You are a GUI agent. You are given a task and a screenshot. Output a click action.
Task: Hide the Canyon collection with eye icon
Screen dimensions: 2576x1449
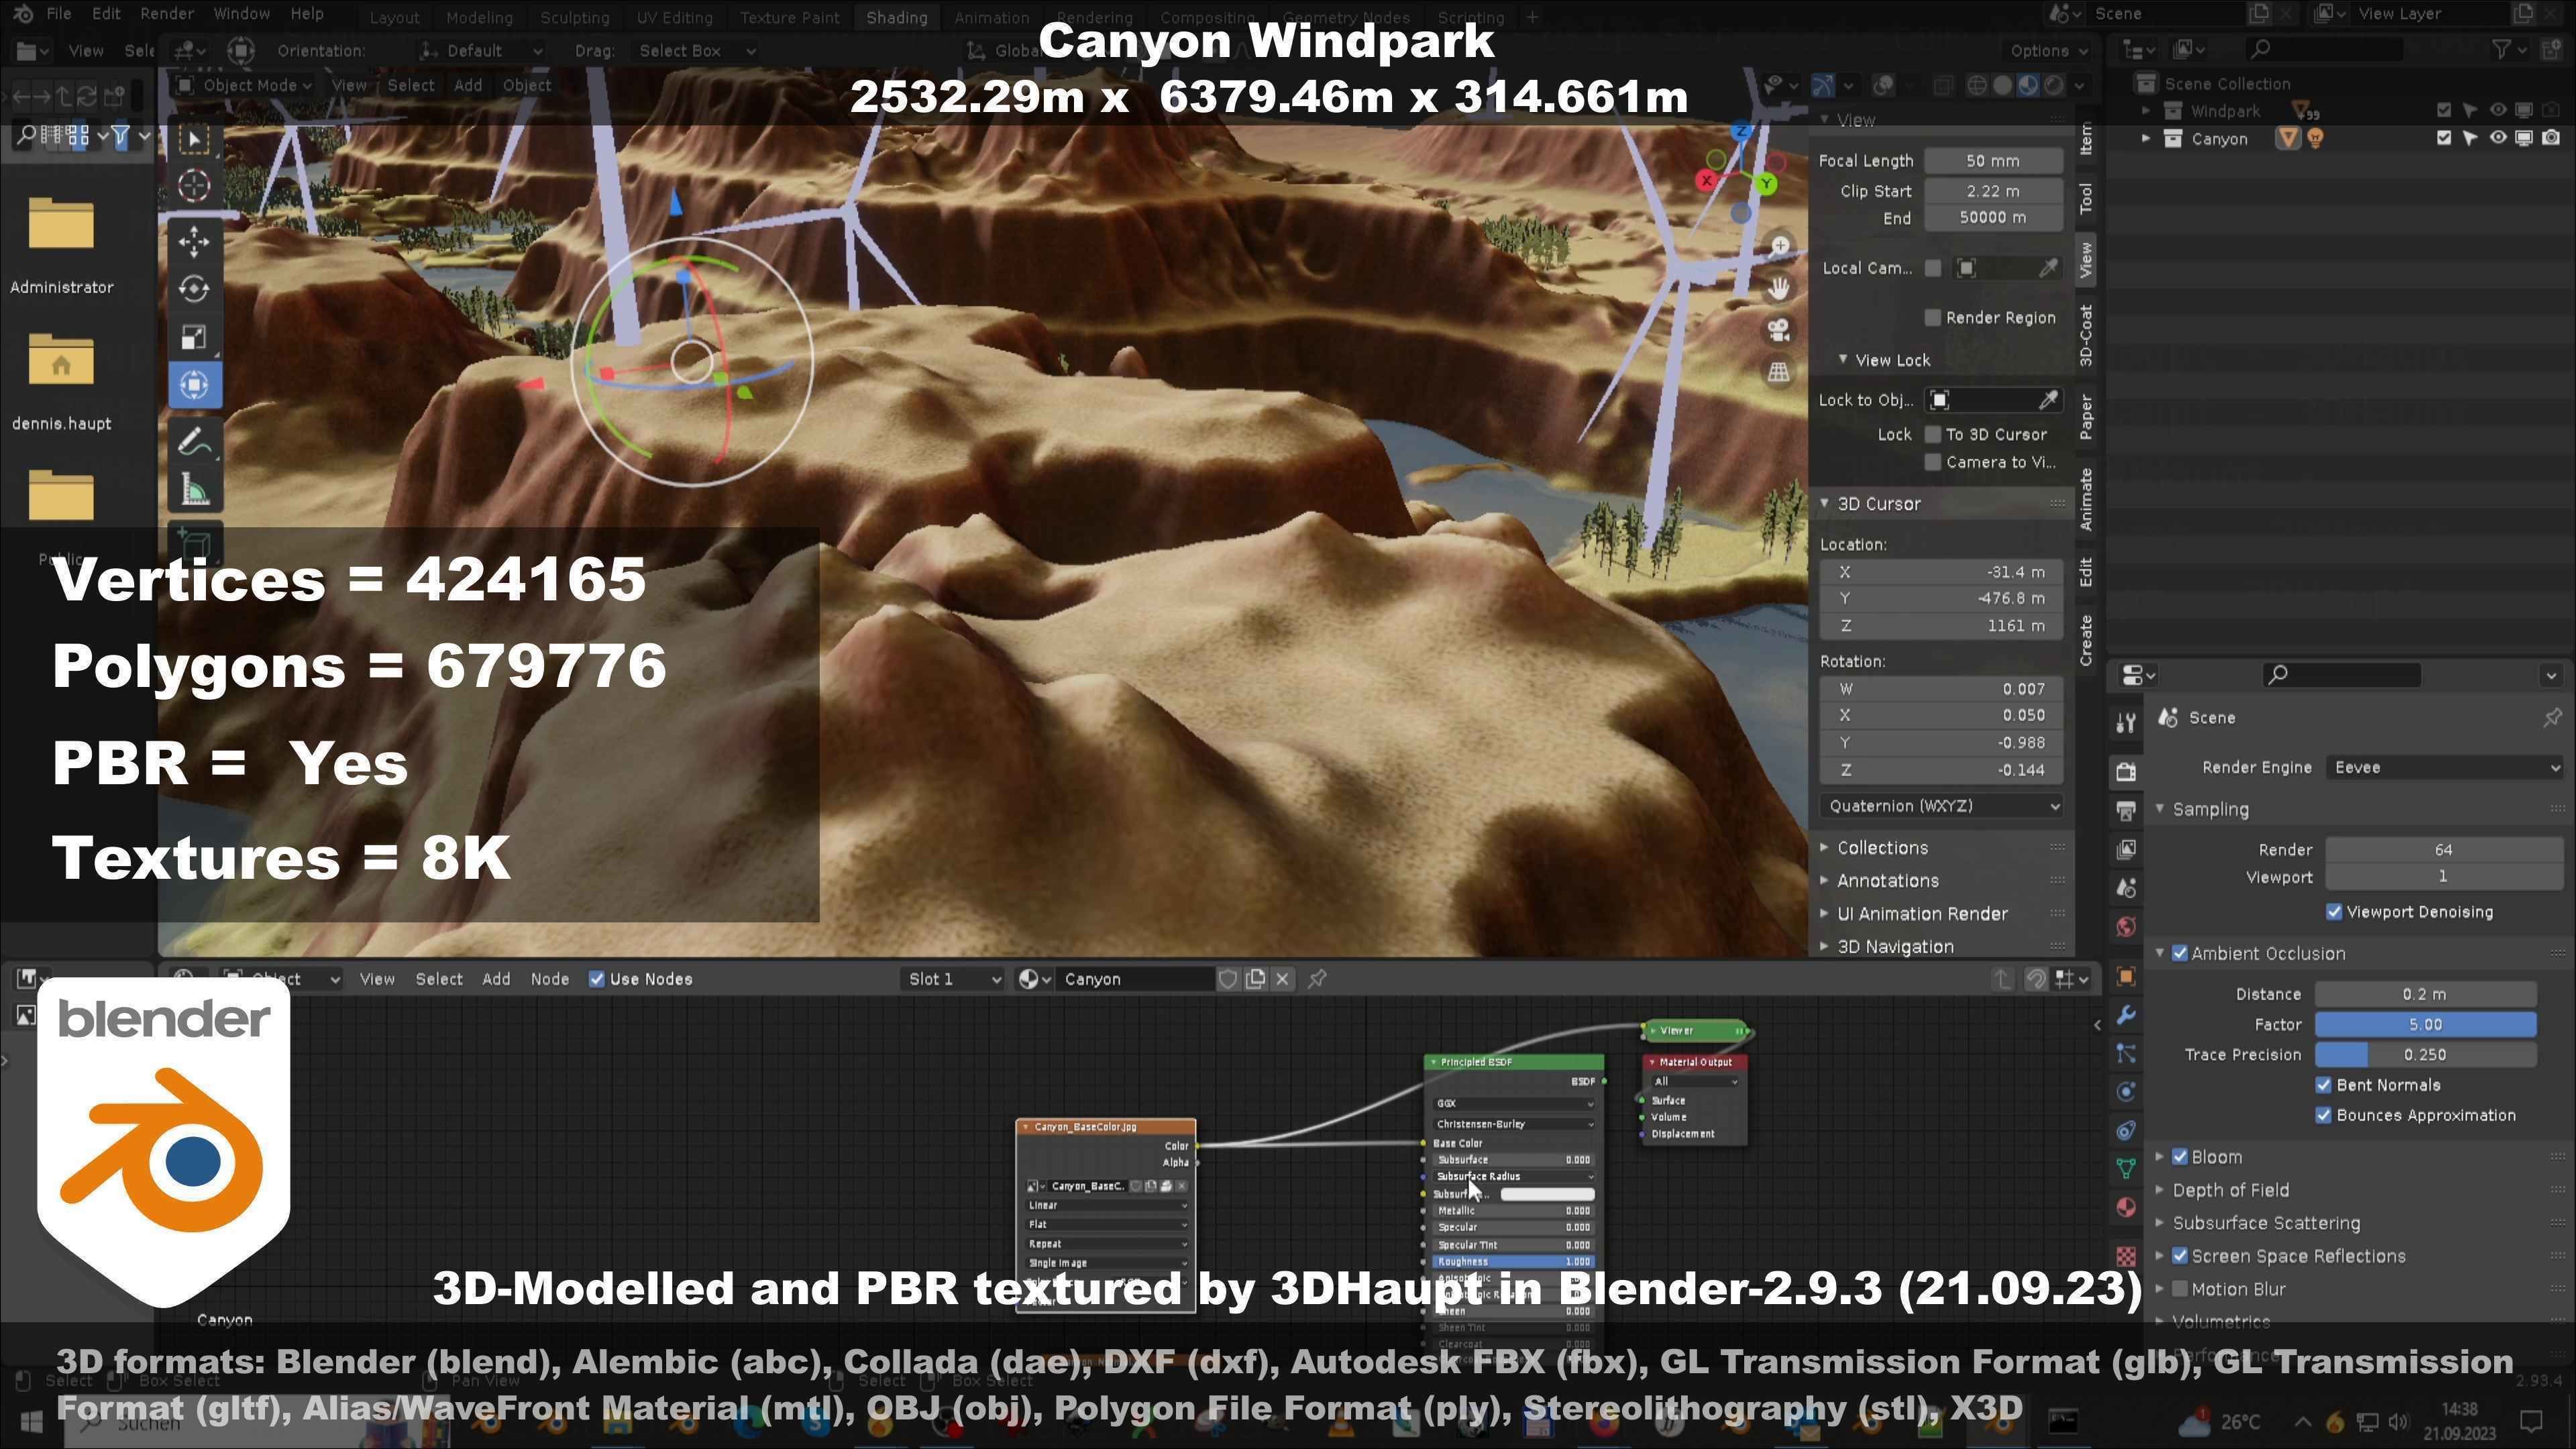pyautogui.click(x=2497, y=138)
